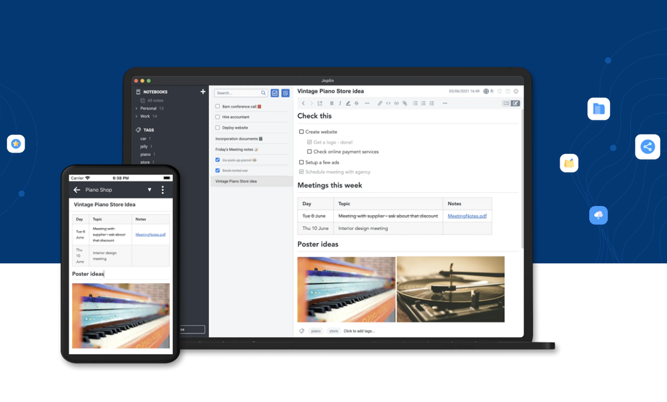
Task: Click the blue New to-do button
Action: (275, 93)
